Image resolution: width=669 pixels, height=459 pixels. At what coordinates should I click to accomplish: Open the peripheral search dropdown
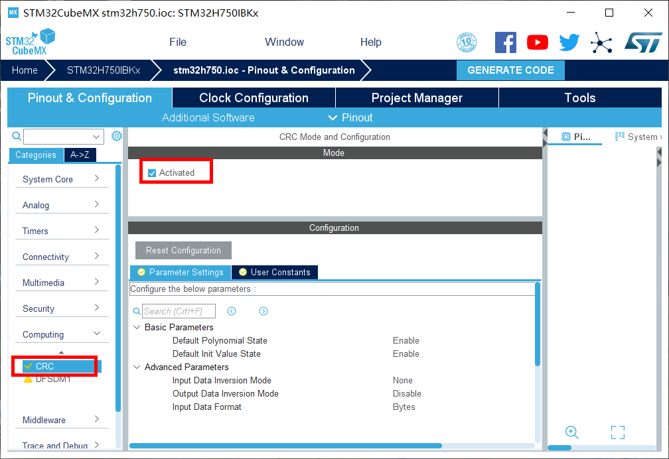(97, 137)
